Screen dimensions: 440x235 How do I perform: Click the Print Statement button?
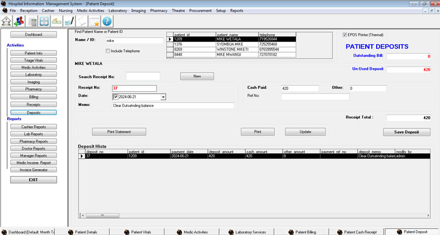tap(119, 132)
